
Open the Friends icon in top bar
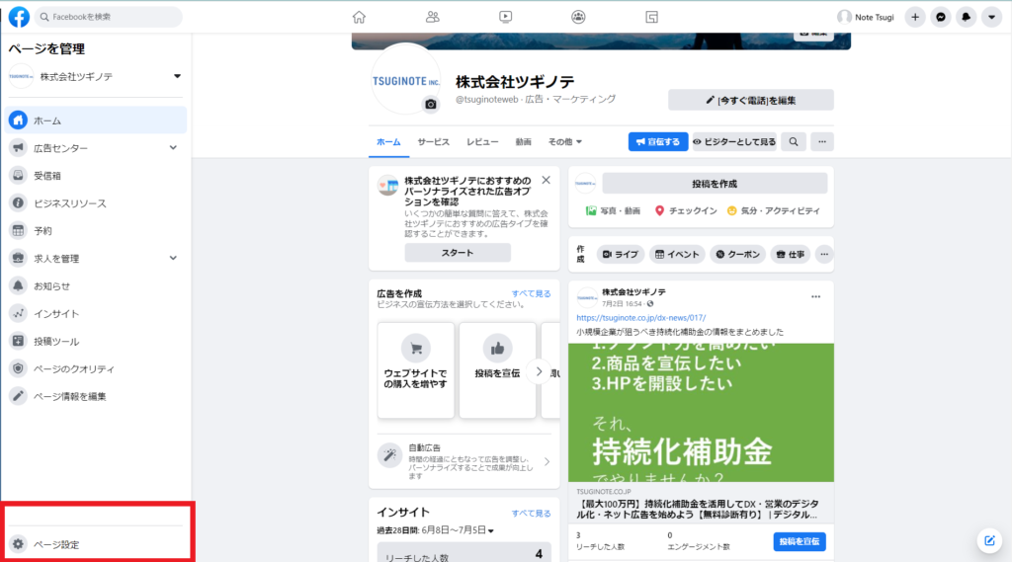tap(433, 18)
